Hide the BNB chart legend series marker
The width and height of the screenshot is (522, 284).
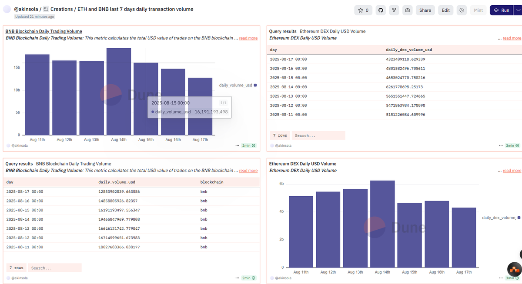coord(256,86)
